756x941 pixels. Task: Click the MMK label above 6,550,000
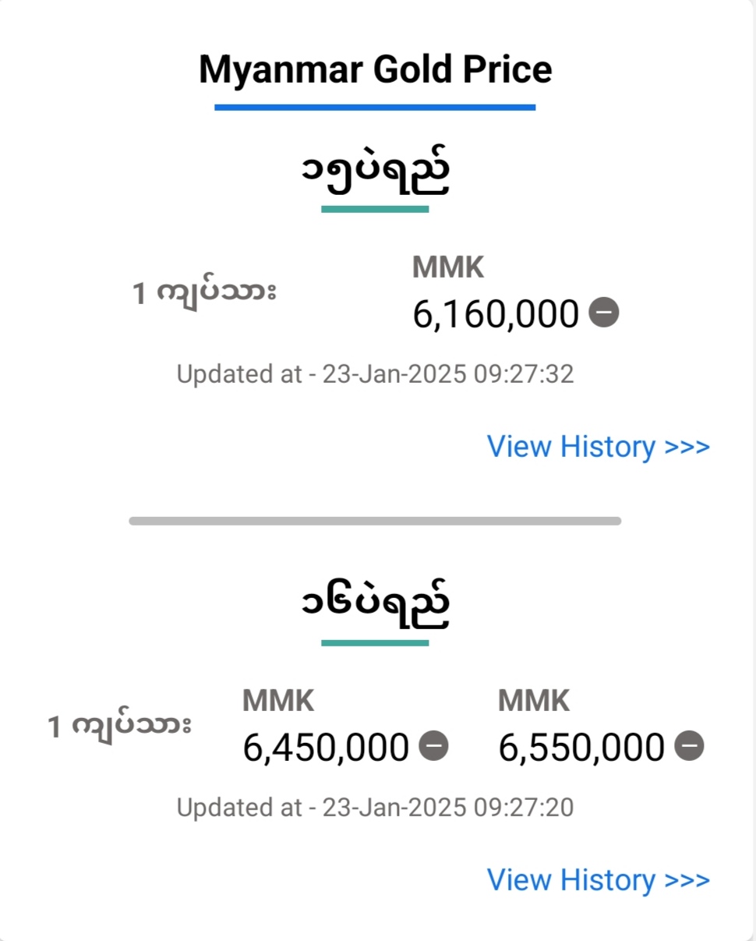point(534,701)
